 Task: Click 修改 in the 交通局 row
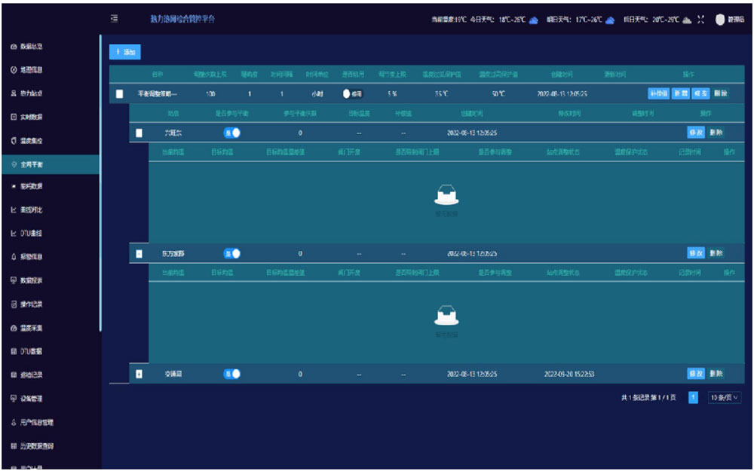click(696, 374)
